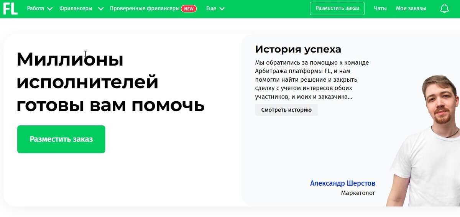Click the Маркетолог job title text
This screenshot has height=217, width=460.
[x=358, y=193]
